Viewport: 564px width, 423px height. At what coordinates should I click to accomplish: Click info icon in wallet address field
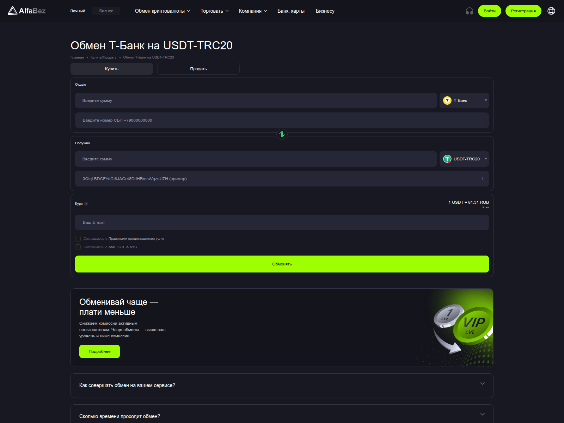click(x=483, y=179)
